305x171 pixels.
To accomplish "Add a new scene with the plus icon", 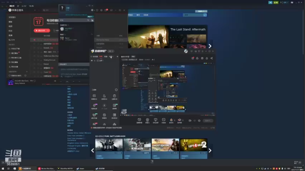I will [x=117, y=57].
